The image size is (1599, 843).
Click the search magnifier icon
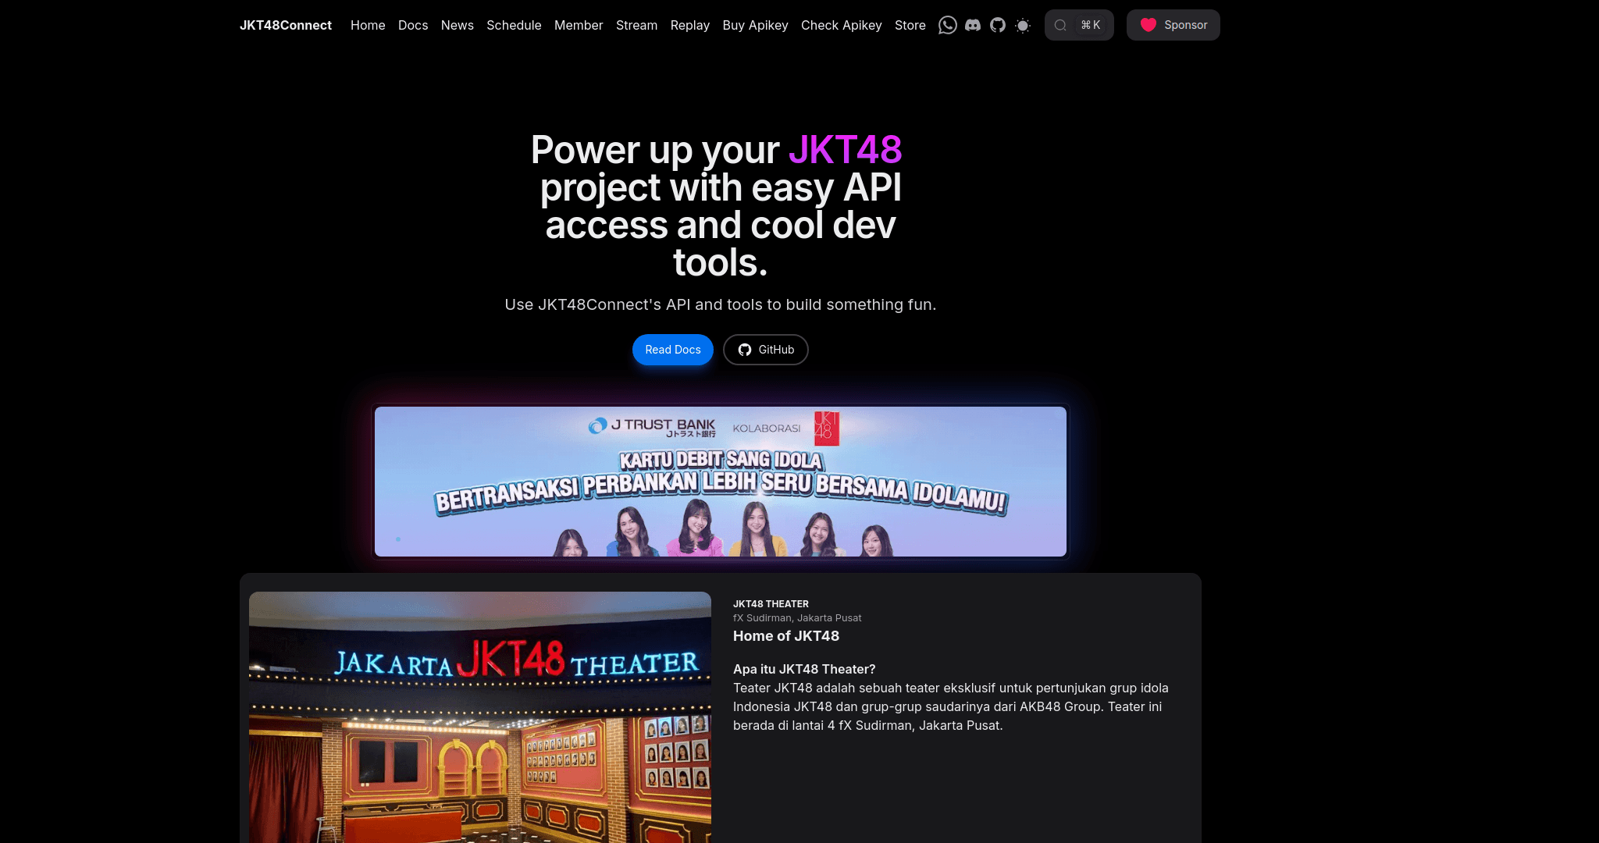pos(1060,25)
